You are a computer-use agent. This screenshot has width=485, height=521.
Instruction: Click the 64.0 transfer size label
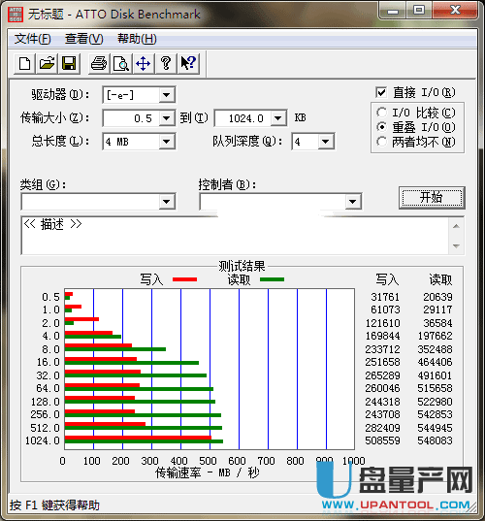coord(48,388)
